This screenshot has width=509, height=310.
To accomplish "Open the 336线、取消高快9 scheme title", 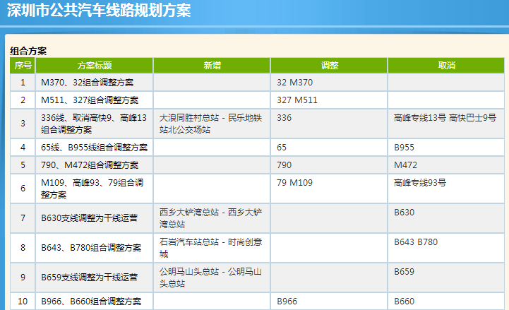I will click(94, 124).
